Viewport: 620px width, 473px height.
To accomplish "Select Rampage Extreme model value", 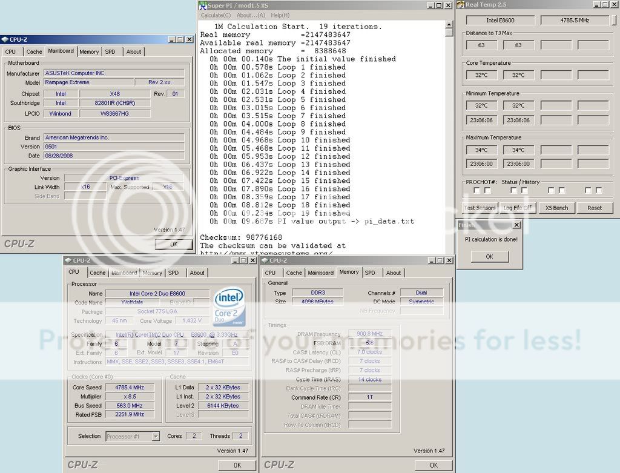I will [88, 82].
